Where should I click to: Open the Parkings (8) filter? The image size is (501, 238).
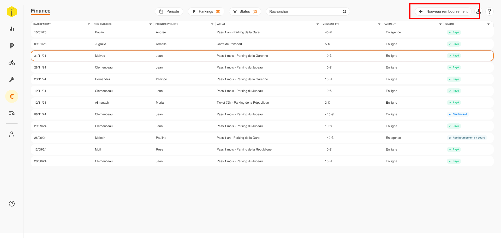[206, 11]
